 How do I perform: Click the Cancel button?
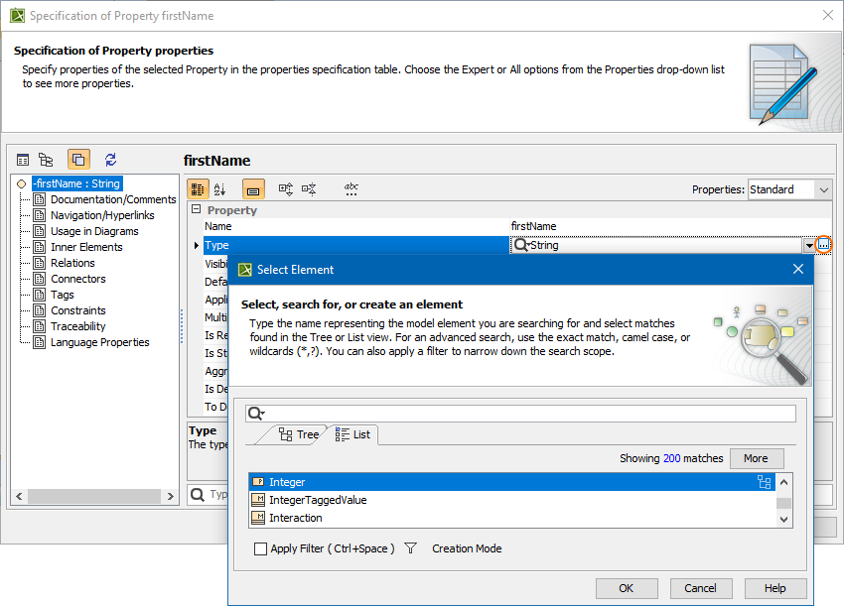click(x=701, y=588)
